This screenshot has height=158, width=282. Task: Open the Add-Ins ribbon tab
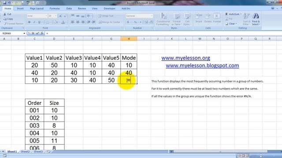click(x=126, y=8)
